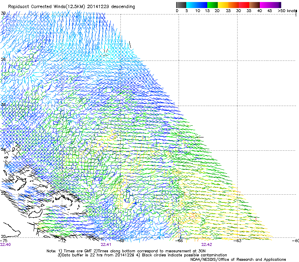Click the NOAA/NESDIS credit text
299x262 pixels.
coord(238,260)
